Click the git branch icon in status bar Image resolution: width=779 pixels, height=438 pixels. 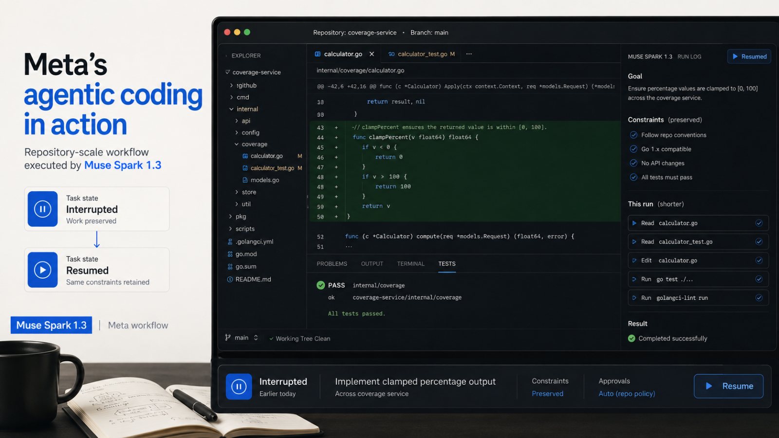228,337
